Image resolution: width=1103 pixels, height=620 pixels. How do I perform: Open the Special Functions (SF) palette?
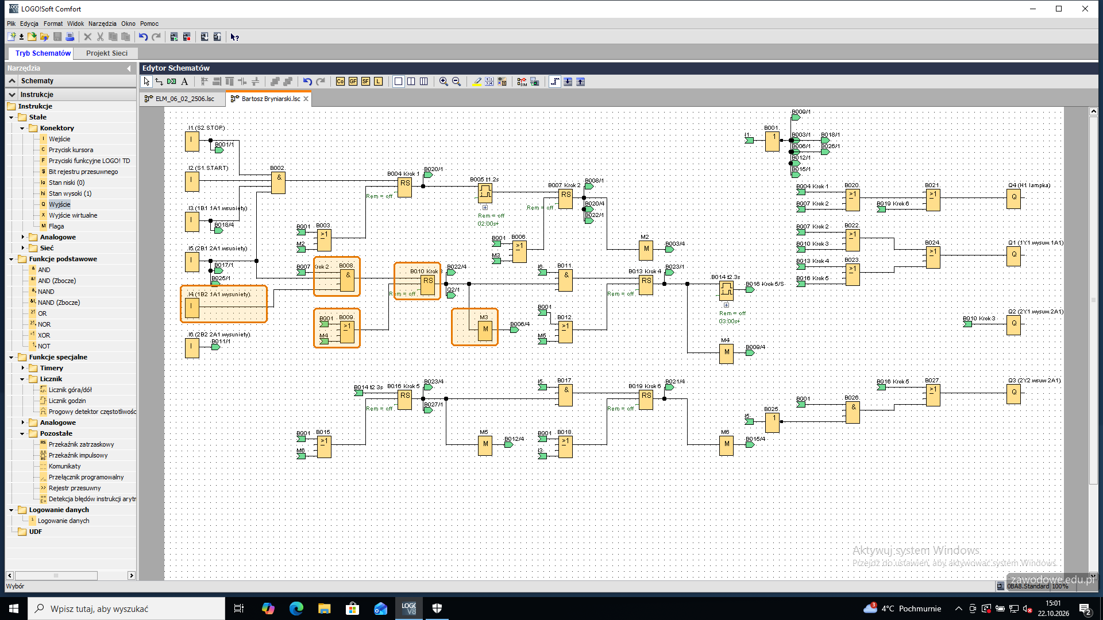click(365, 82)
